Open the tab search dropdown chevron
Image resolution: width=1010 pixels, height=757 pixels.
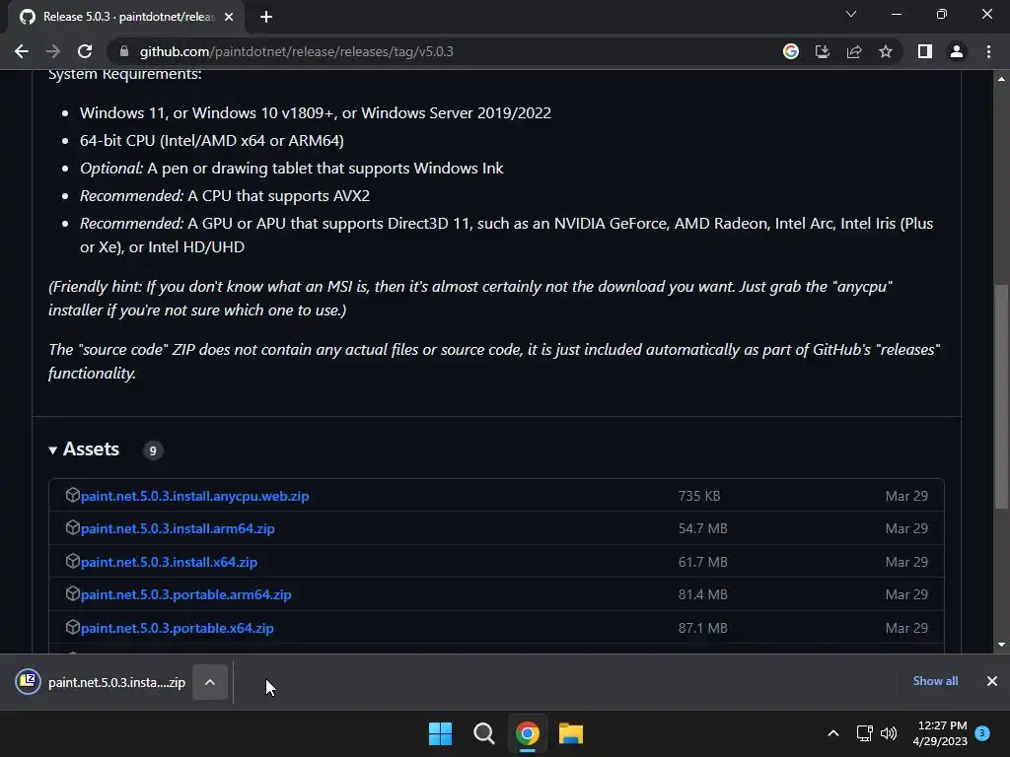(851, 14)
